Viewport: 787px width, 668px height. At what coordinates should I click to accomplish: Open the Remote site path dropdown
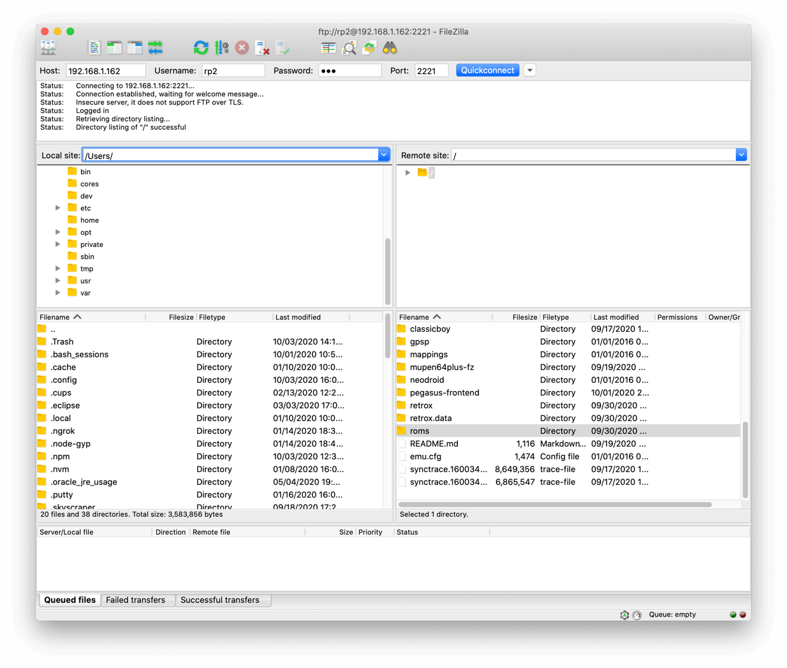pos(741,155)
